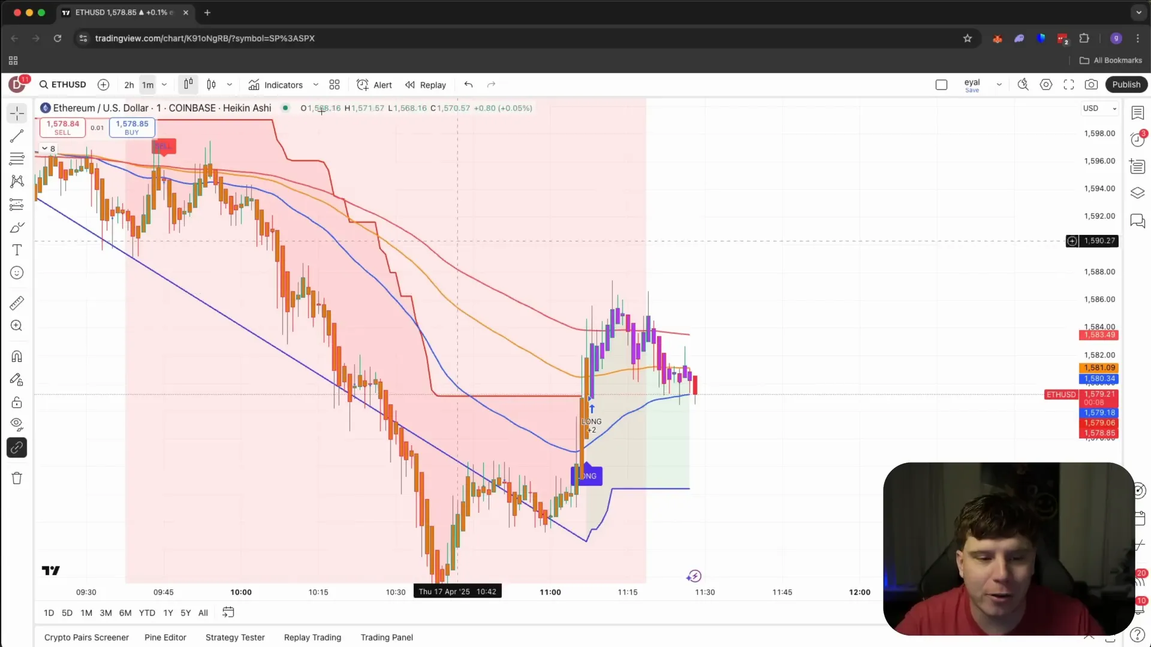Screen dimensions: 1151x647
Task: Open the chats panel icon
Action: pyautogui.click(x=1137, y=221)
